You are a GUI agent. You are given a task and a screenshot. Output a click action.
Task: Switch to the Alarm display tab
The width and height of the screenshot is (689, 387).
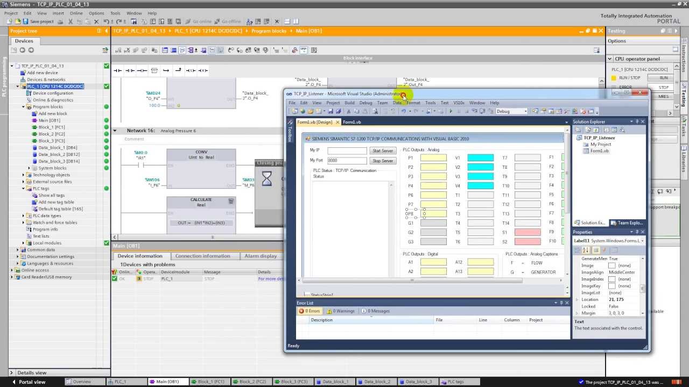(x=261, y=256)
